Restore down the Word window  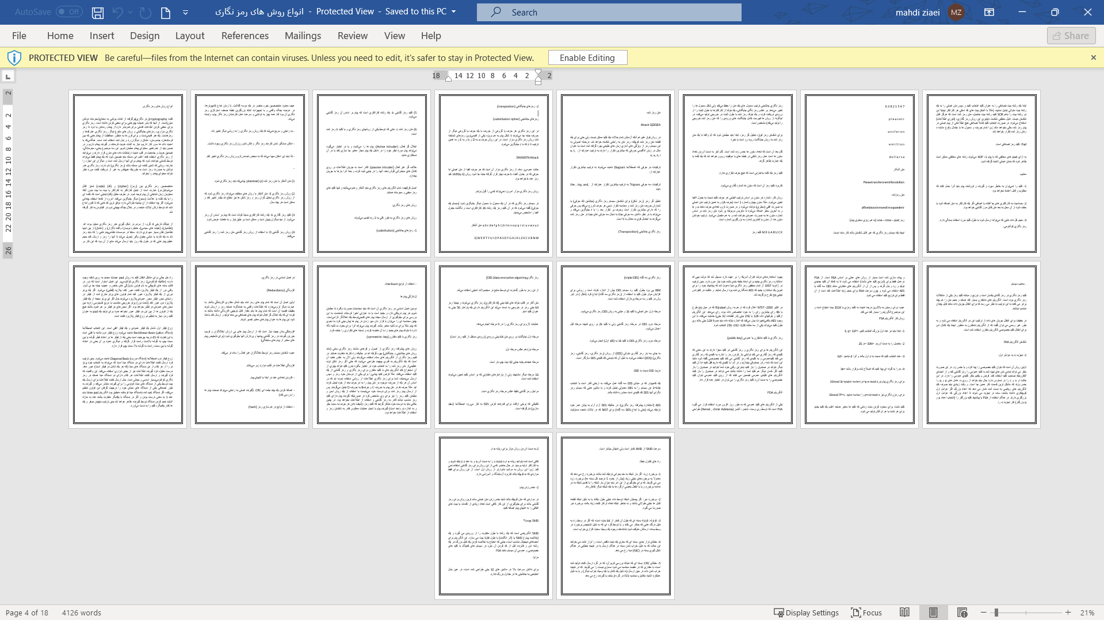tap(1055, 12)
